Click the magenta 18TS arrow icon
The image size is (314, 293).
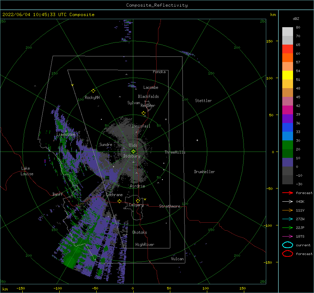coord(287,237)
